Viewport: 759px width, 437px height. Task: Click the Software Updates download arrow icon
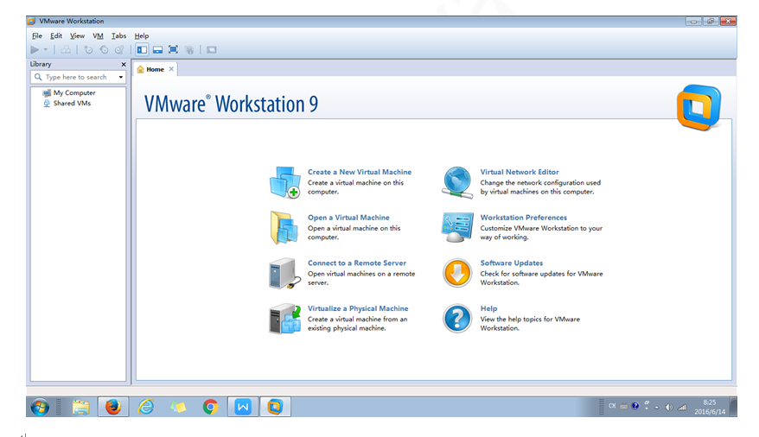point(457,273)
